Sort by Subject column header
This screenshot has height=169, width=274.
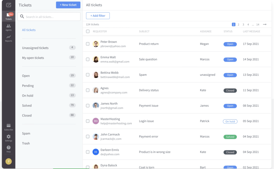coord(144,31)
